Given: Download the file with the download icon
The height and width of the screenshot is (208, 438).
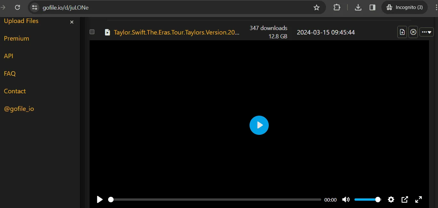Looking at the screenshot, I should click(402, 32).
